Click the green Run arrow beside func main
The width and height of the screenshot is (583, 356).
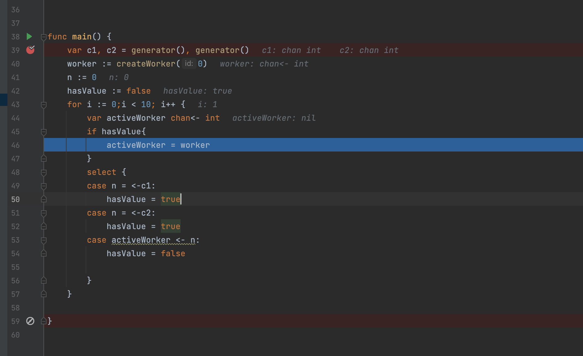29,37
